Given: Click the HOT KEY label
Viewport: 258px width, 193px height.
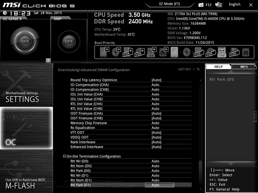Looking at the screenshot, I should tap(185, 69).
